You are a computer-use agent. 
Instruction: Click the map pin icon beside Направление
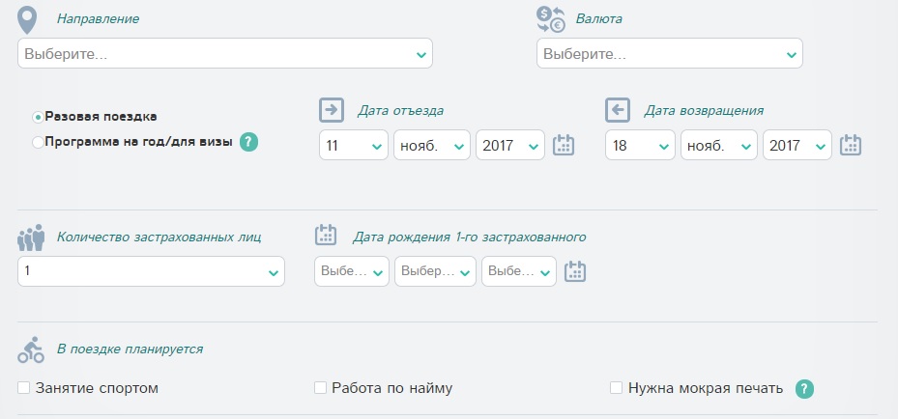27,20
